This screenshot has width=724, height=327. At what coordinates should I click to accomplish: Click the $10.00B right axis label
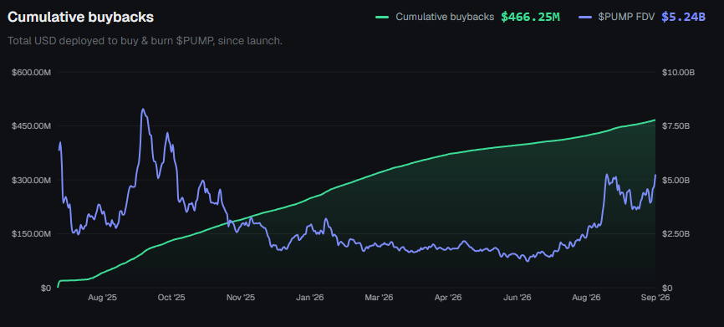point(678,73)
